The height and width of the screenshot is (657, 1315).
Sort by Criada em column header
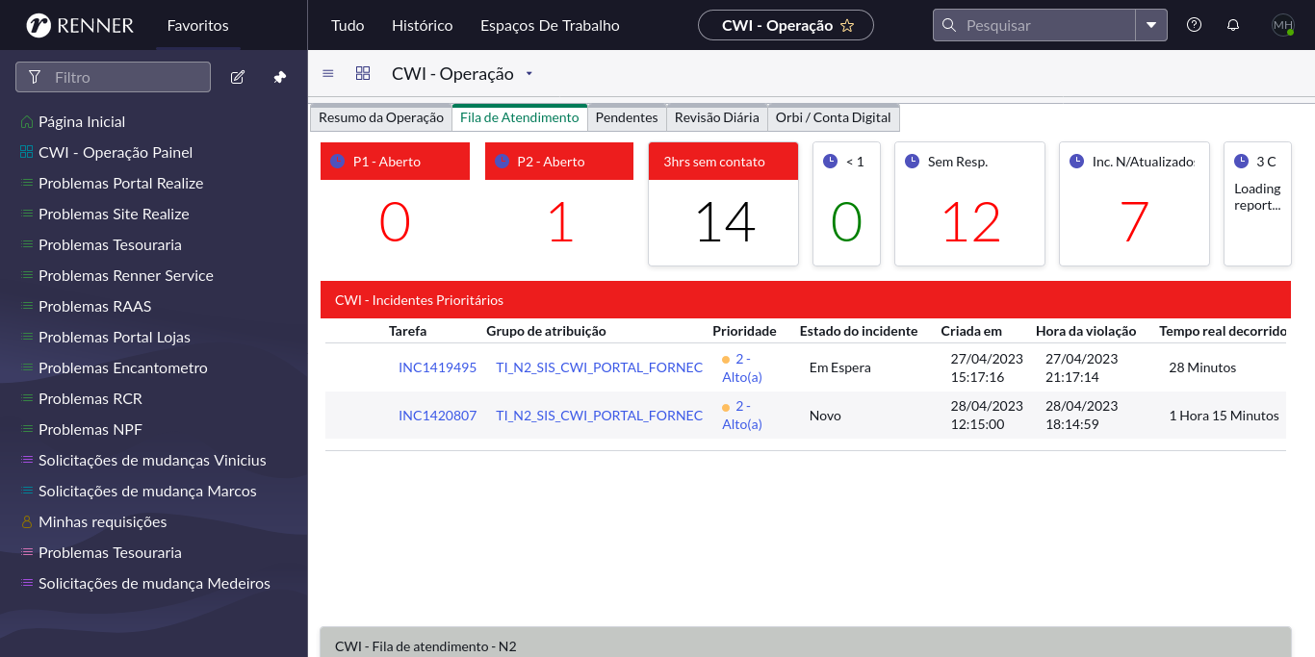(x=971, y=331)
